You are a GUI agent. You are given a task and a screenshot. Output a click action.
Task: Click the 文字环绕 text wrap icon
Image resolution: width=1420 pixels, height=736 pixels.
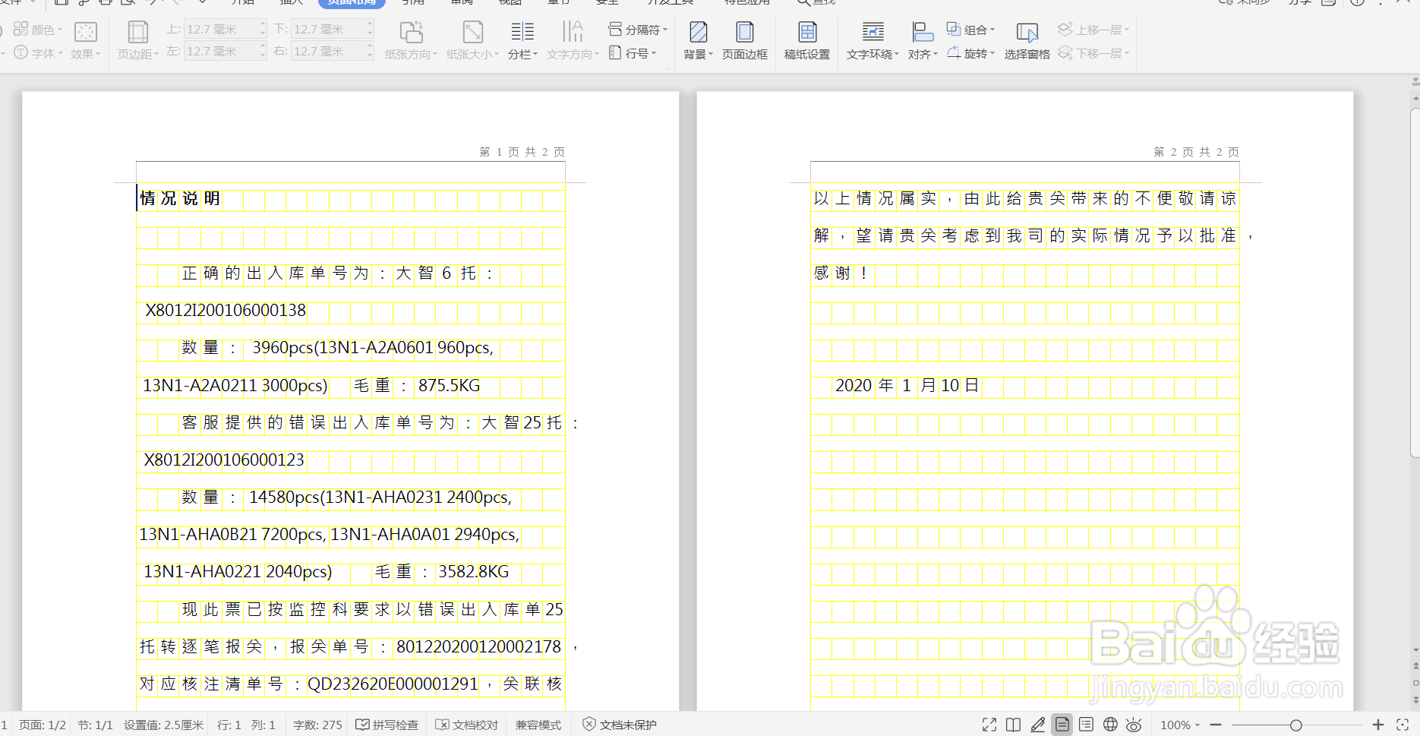click(873, 33)
